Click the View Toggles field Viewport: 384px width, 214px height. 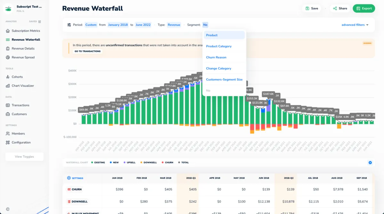pos(24,157)
